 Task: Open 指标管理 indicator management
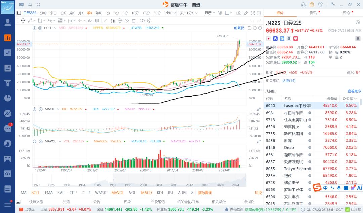pyautogui.click(x=205, y=193)
